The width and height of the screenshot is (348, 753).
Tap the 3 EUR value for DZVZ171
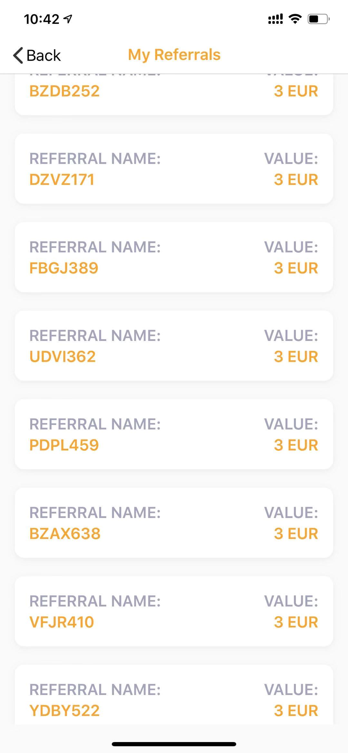point(296,179)
